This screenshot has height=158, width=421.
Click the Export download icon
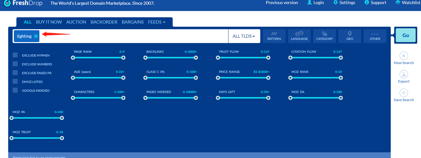click(404, 74)
